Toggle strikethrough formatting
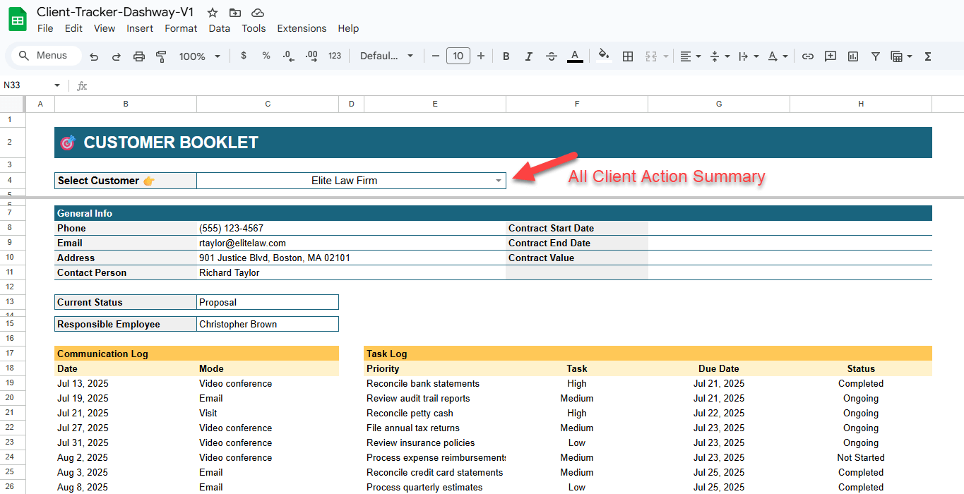Screen dimensions: 964x494 [551, 56]
